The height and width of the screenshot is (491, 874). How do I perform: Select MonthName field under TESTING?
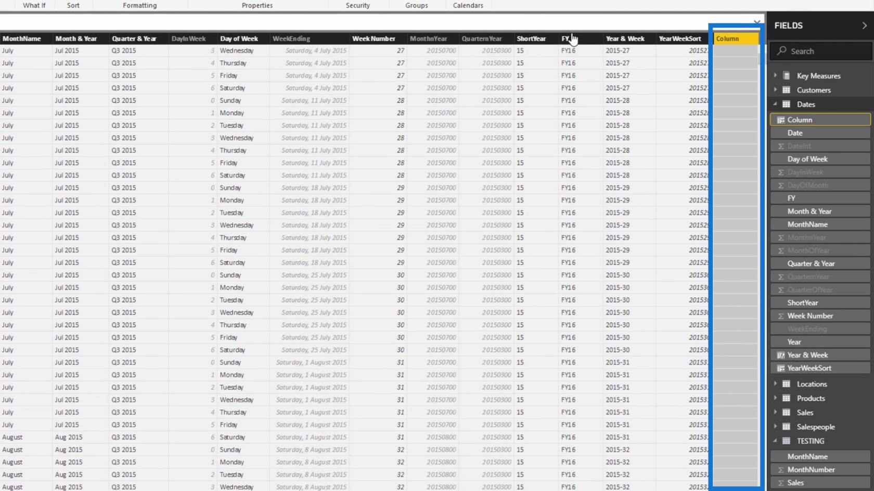(820, 456)
